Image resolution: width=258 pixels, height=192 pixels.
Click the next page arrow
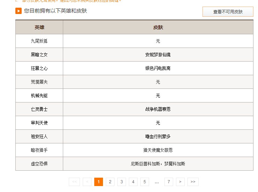coord(180,182)
